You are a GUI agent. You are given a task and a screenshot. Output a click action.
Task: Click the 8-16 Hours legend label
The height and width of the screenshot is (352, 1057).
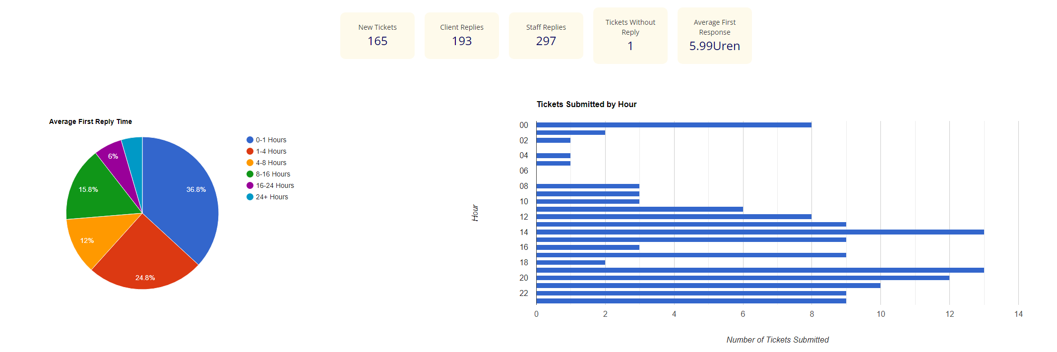[273, 174]
